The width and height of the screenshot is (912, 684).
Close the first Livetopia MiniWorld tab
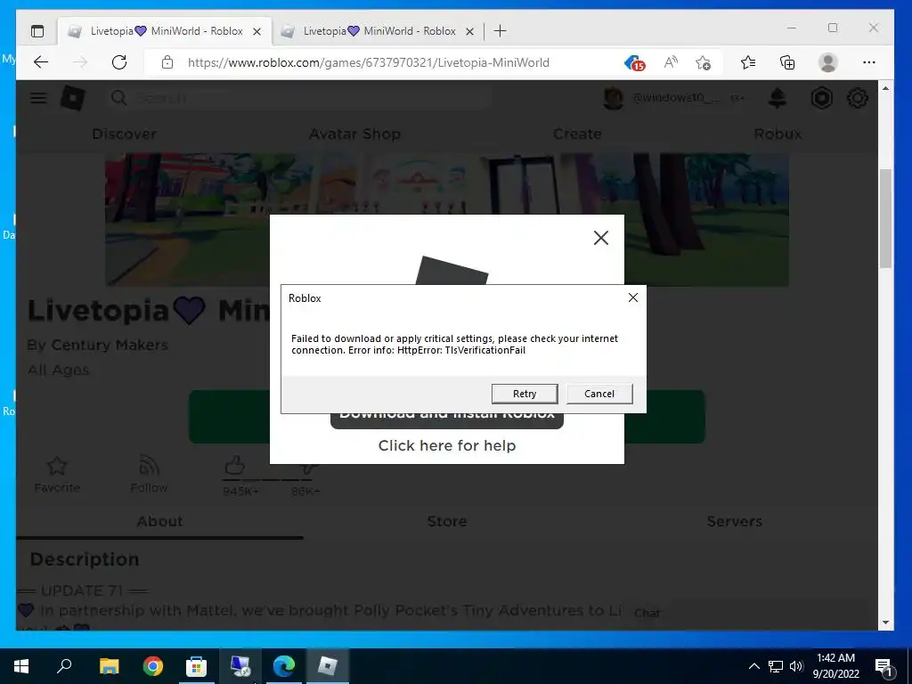pyautogui.click(x=256, y=31)
